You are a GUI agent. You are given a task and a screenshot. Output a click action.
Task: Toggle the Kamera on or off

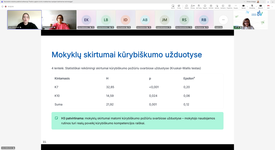[243, 6]
